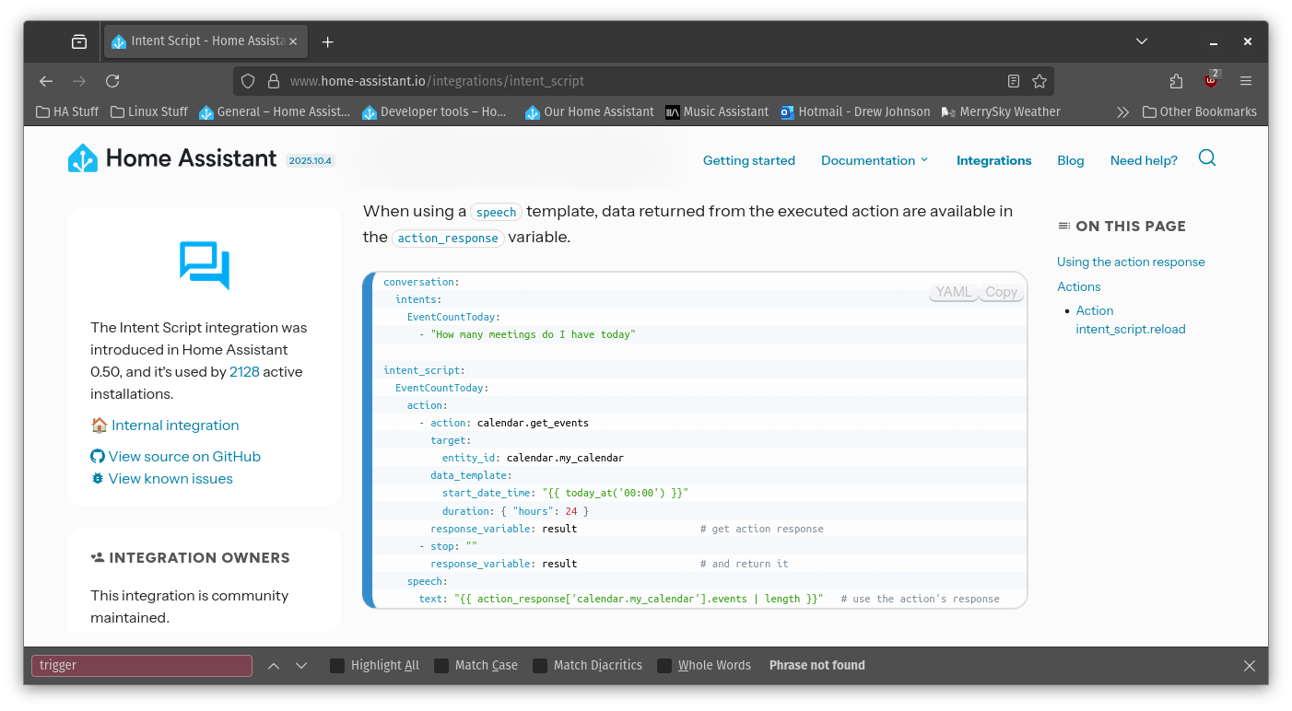Click the find bar search field

point(142,666)
